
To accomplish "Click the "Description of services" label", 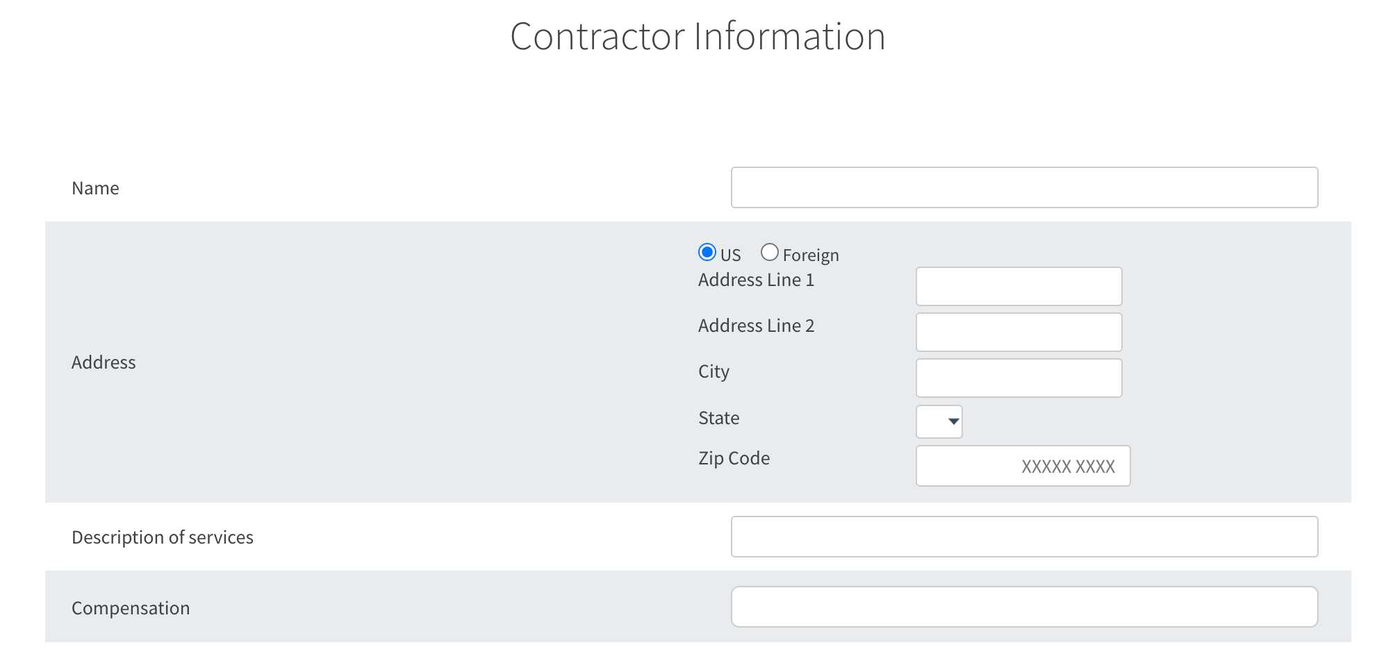I will tap(162, 537).
